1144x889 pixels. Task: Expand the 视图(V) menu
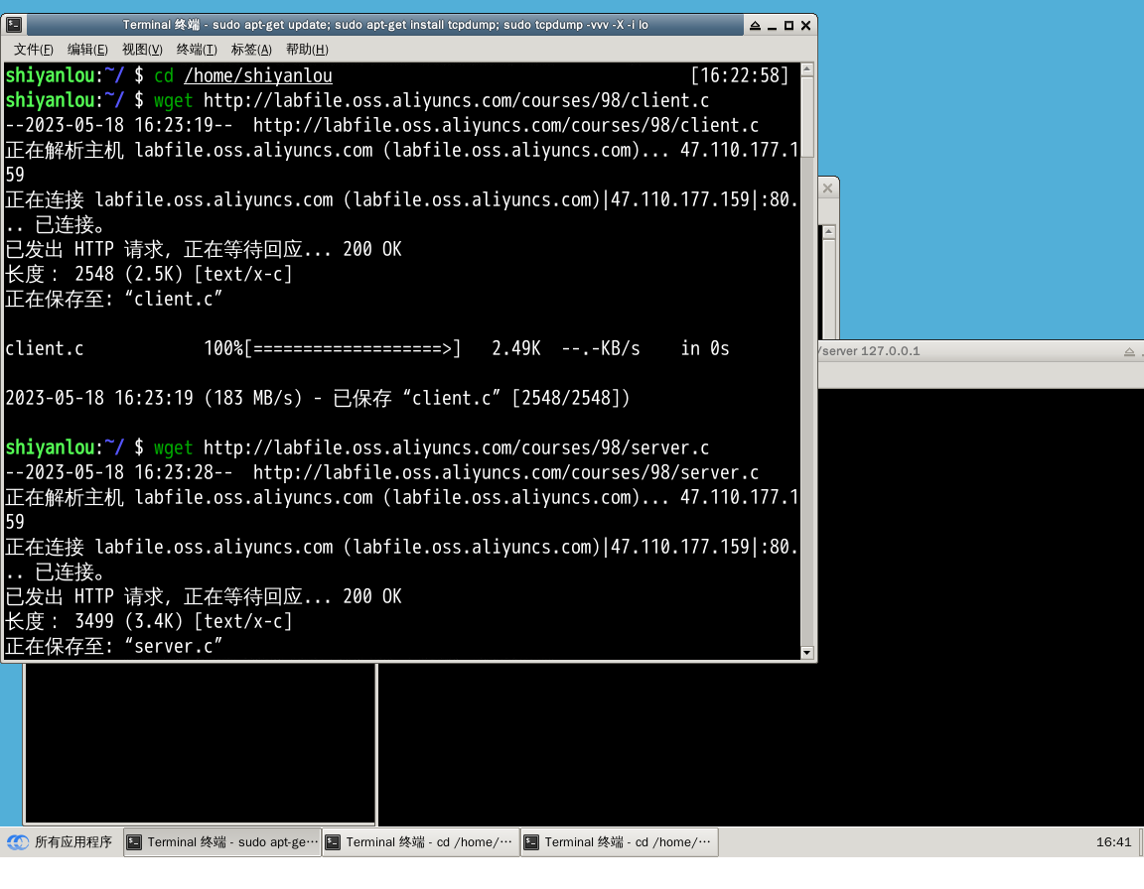tap(142, 50)
